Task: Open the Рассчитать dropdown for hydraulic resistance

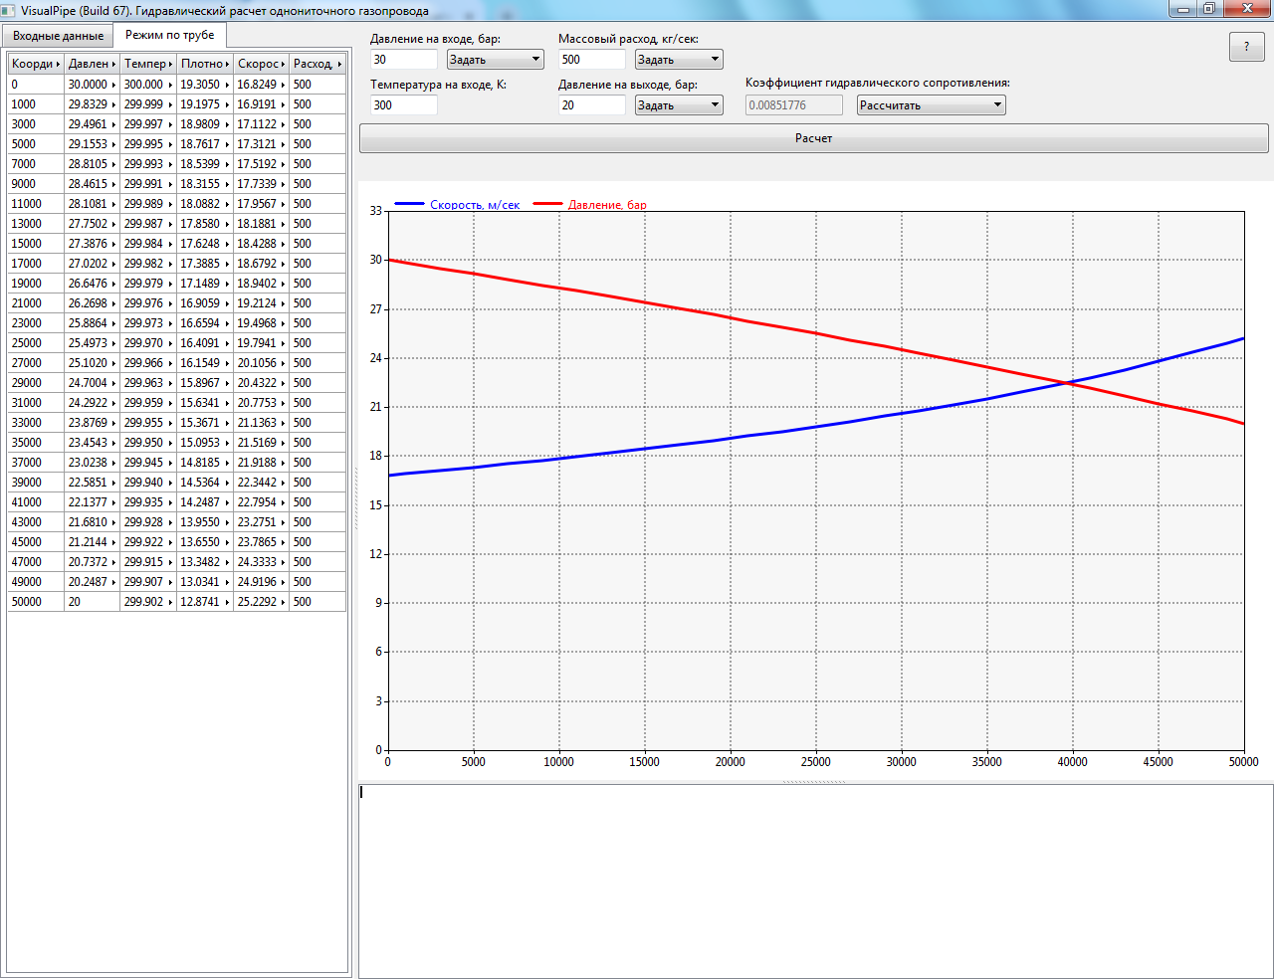Action: coord(932,105)
